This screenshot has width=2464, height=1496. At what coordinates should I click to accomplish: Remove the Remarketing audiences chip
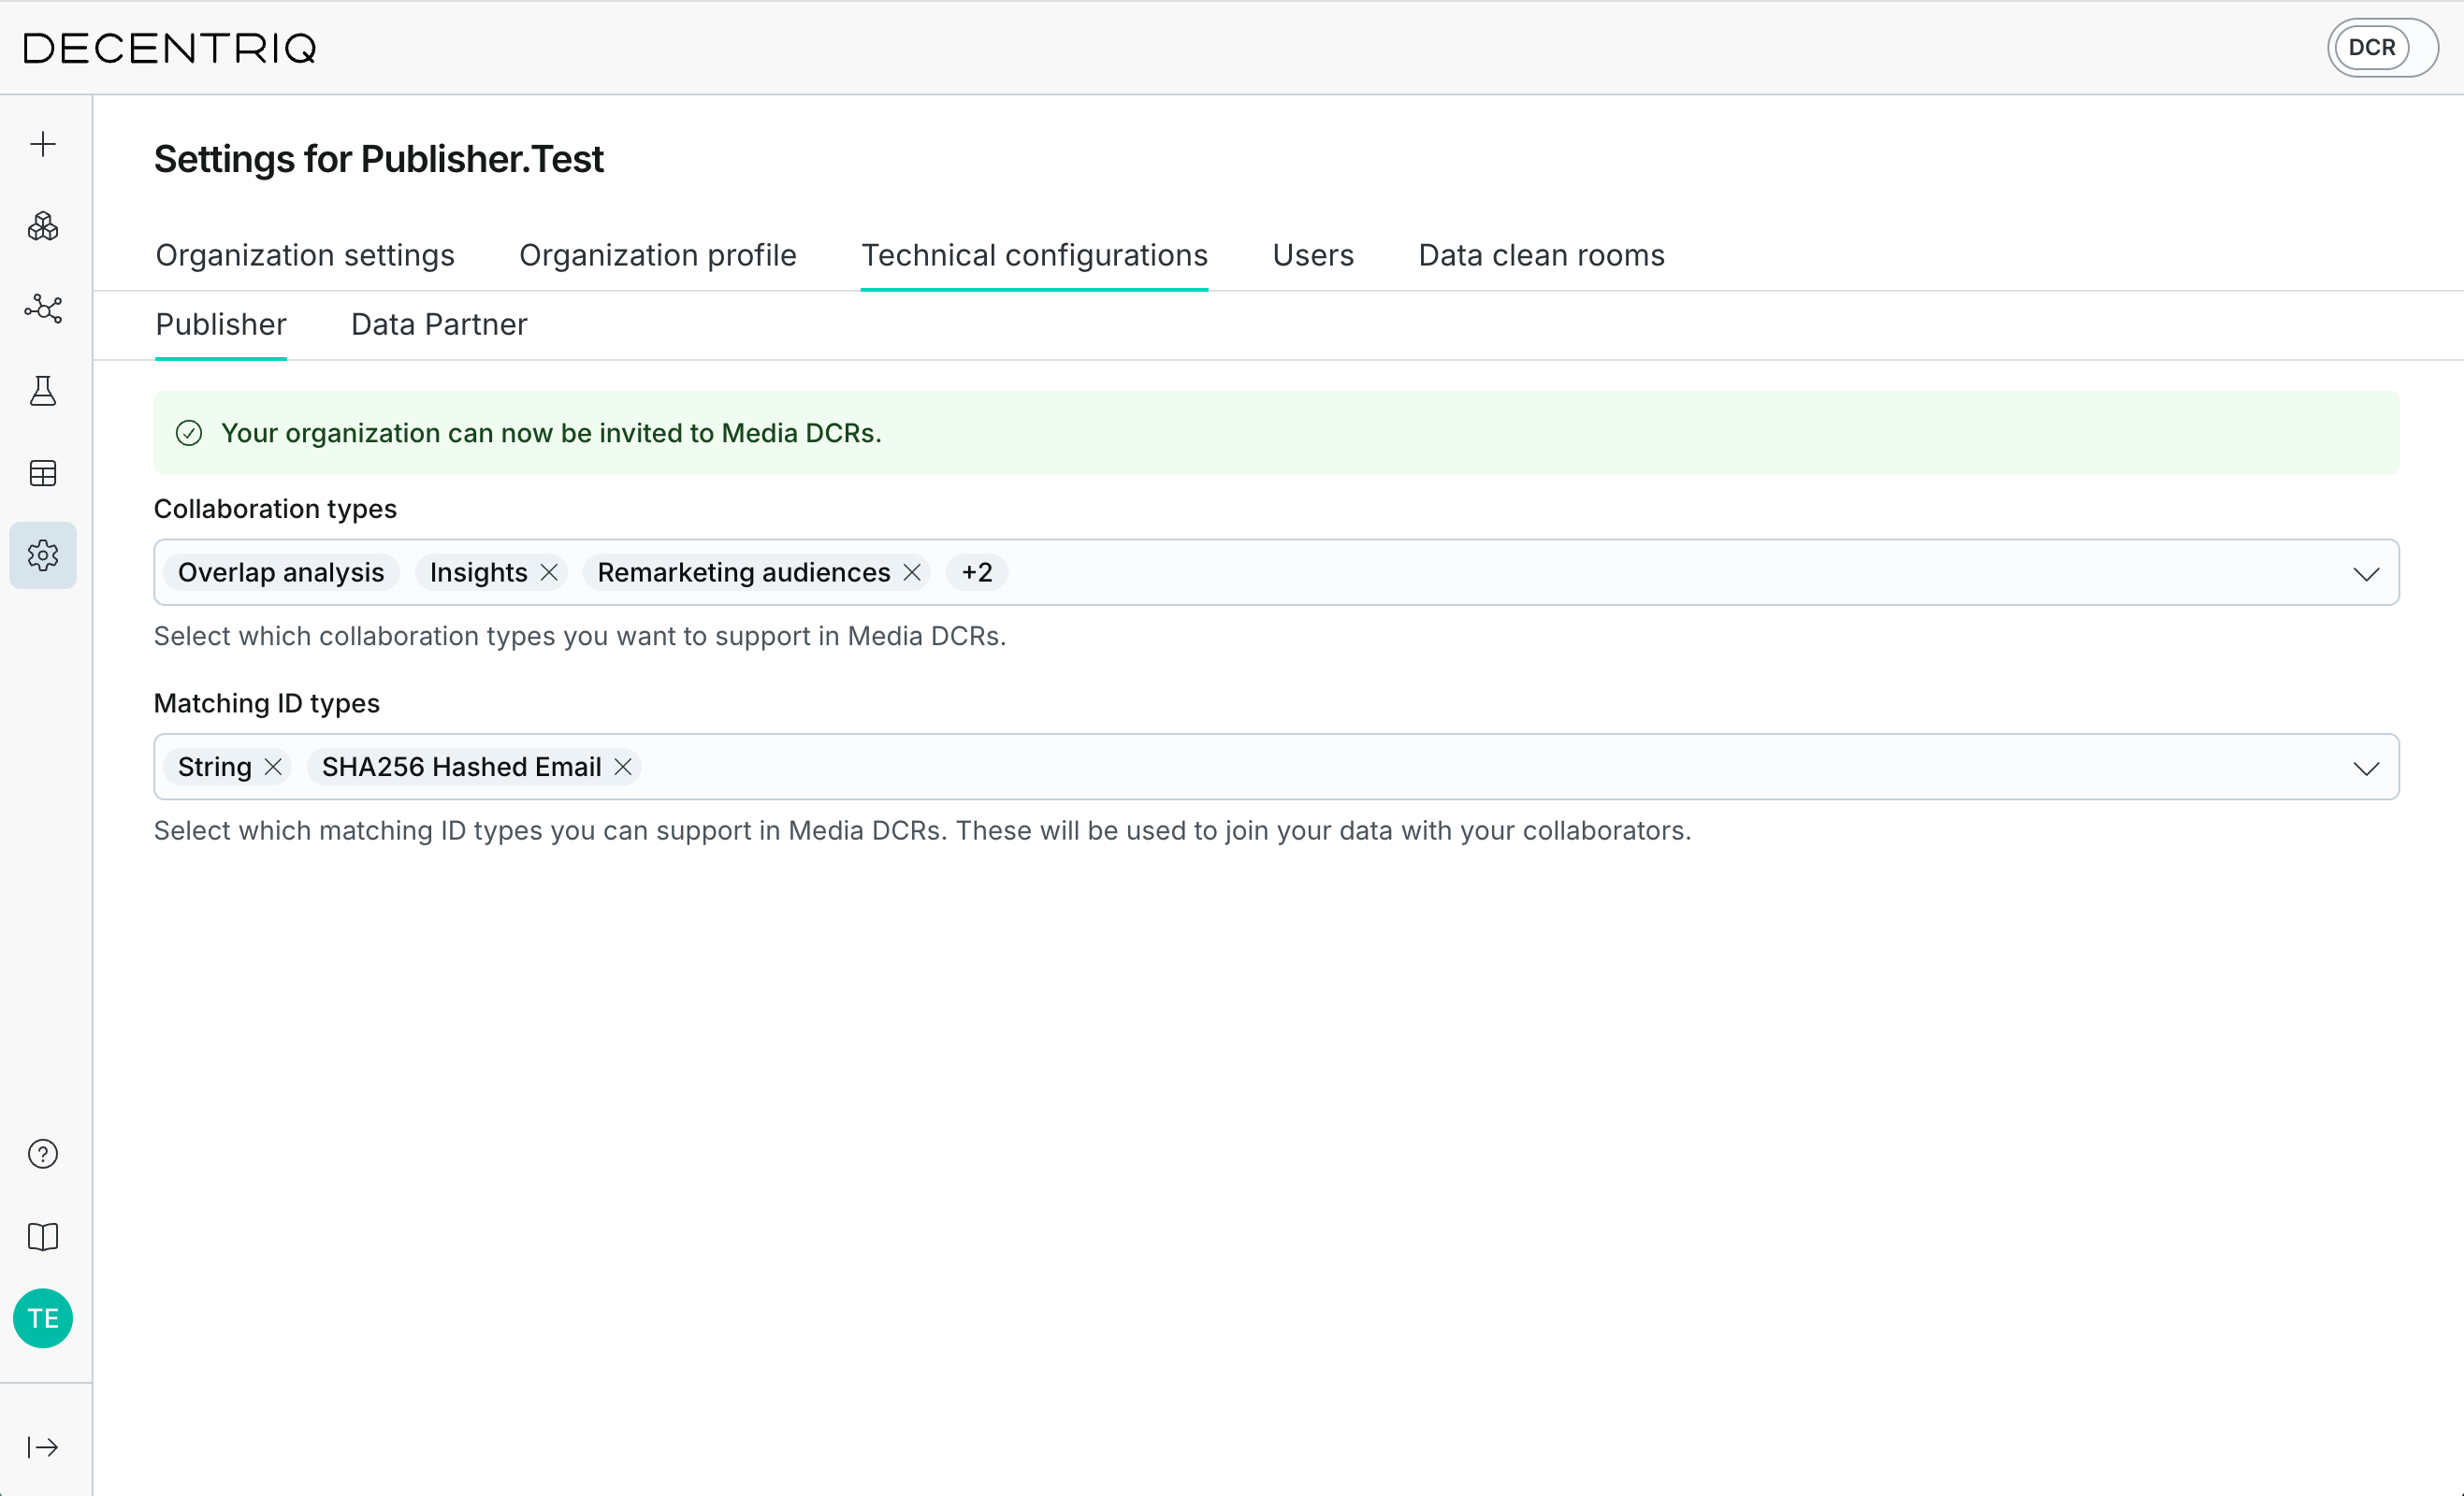912,572
